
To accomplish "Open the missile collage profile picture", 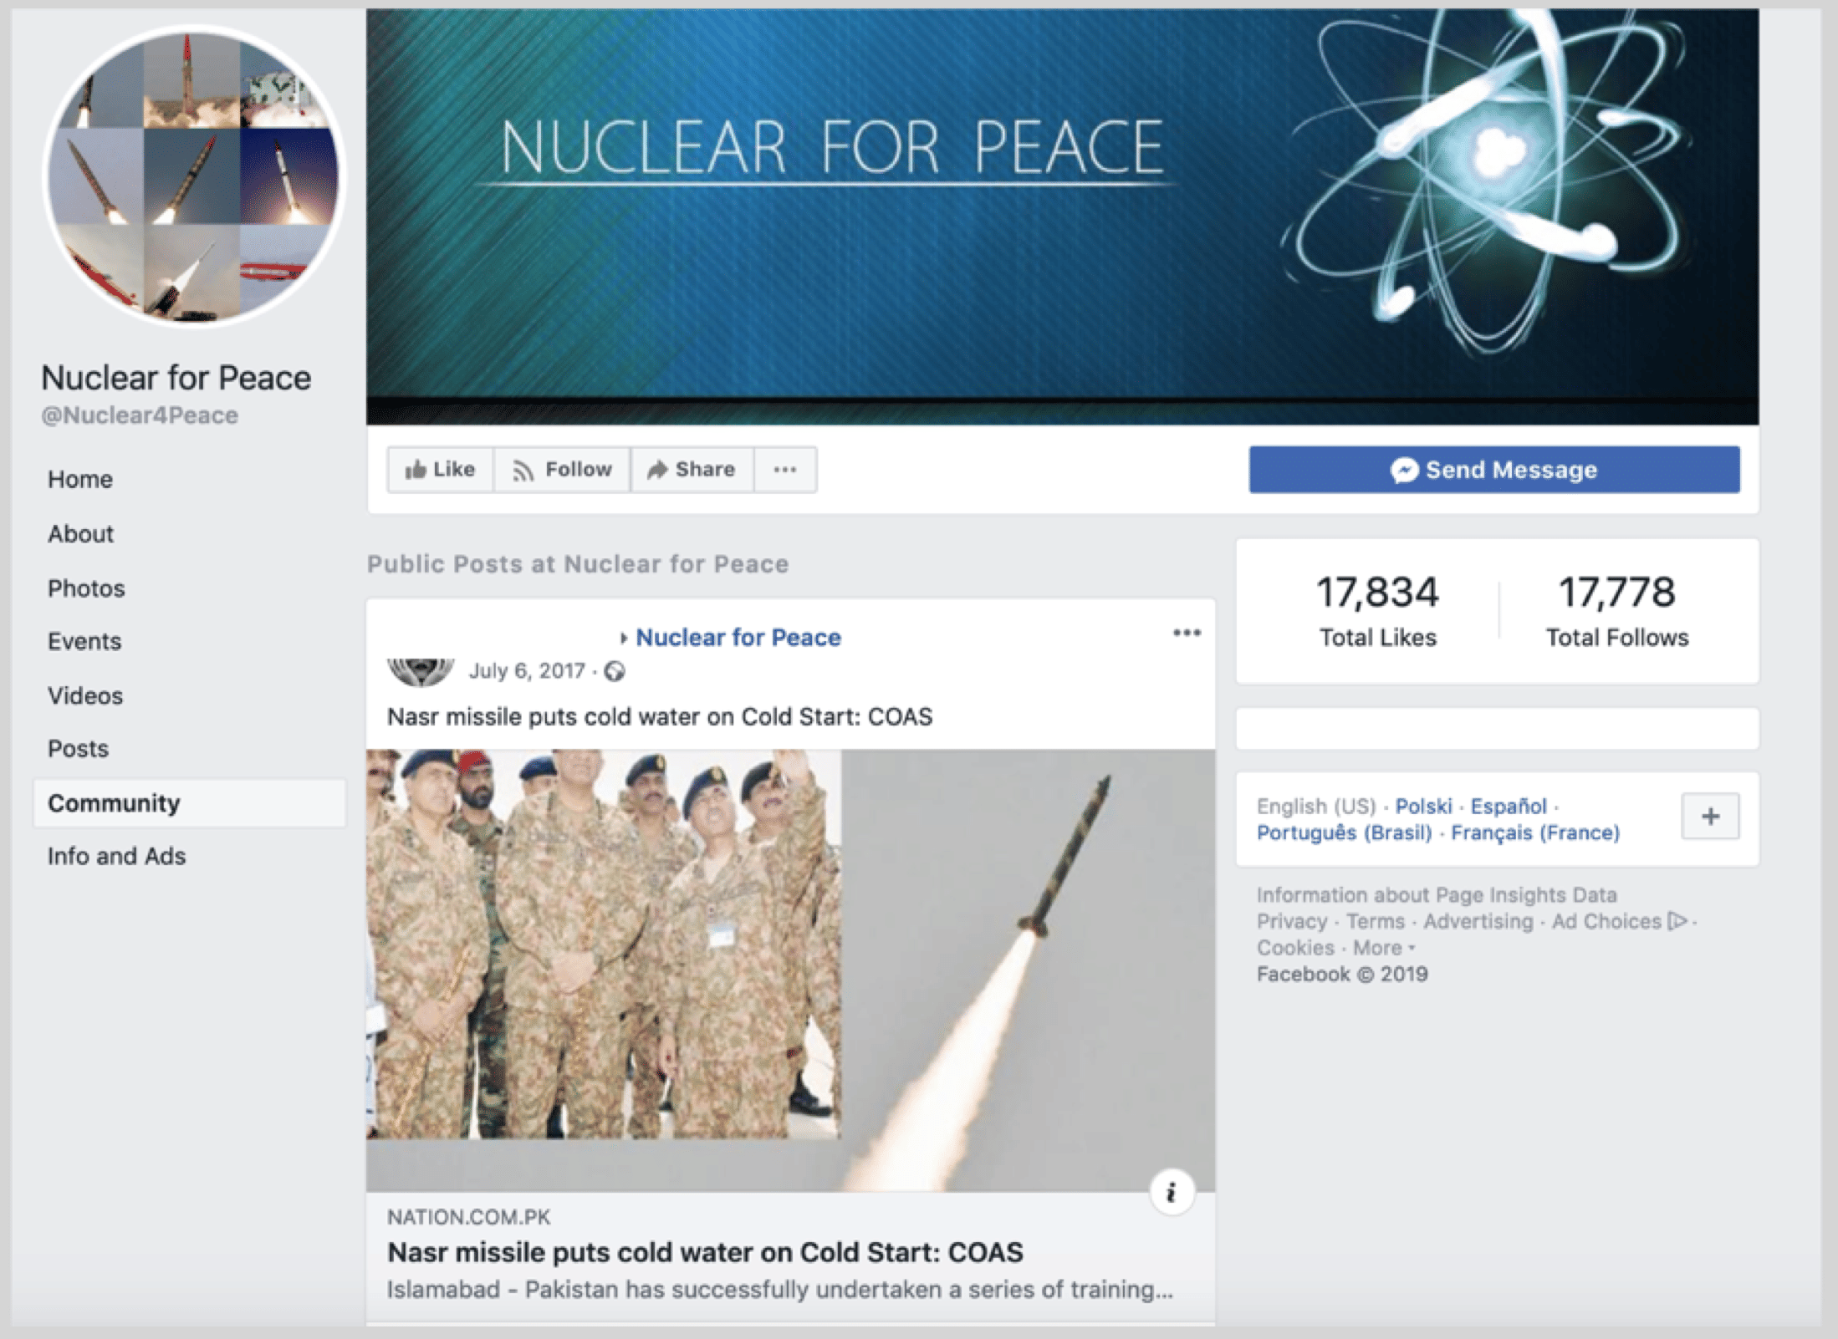I will 193,176.
